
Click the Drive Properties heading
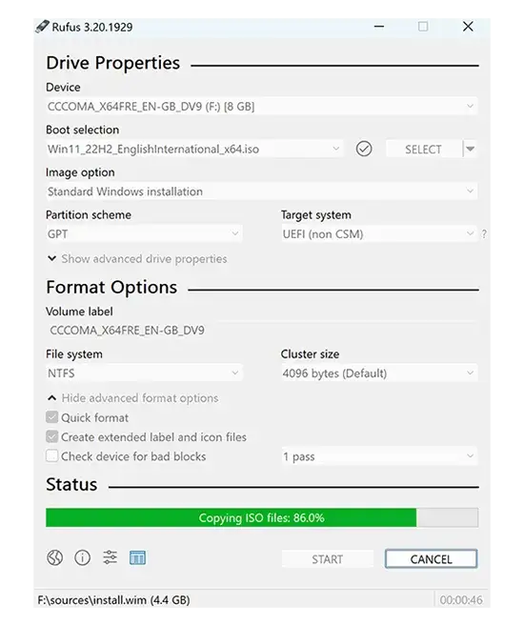(113, 63)
